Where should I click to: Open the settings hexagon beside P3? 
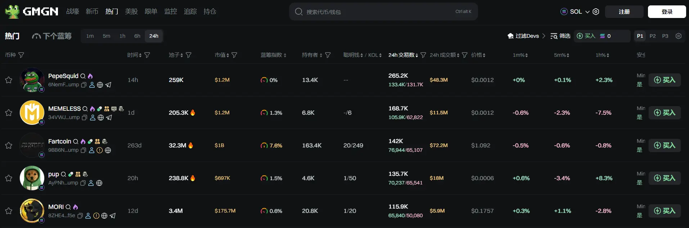pyautogui.click(x=678, y=36)
